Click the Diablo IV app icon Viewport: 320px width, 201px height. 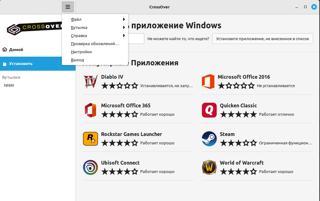click(90, 82)
